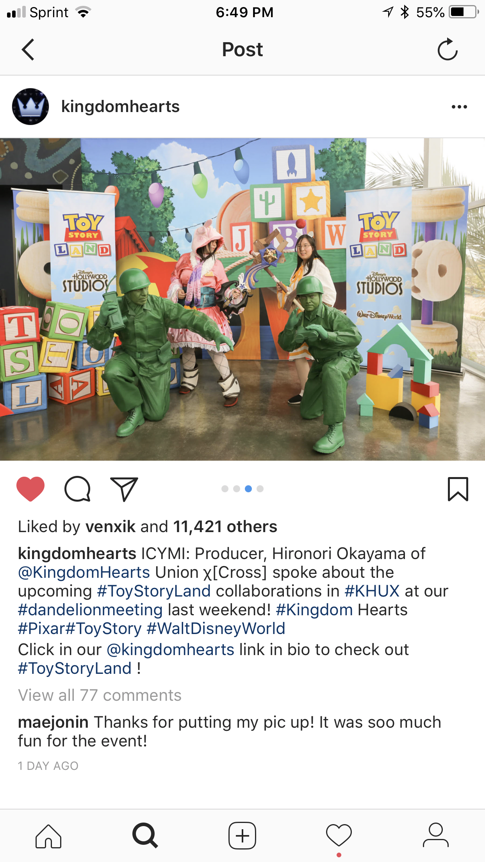Share post with paper plane icon
This screenshot has width=485, height=862.
tap(125, 489)
